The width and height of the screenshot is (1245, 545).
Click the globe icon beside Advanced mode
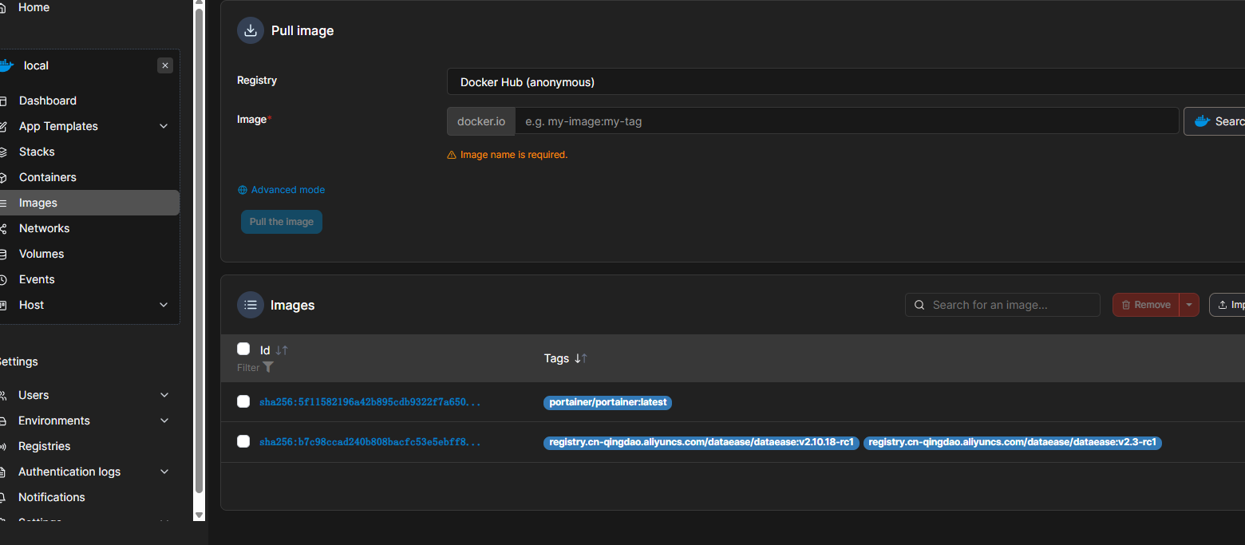(x=243, y=190)
